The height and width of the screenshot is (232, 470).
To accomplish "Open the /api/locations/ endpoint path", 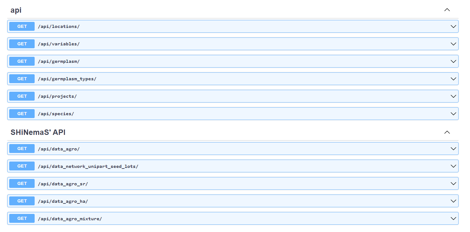I will [59, 26].
